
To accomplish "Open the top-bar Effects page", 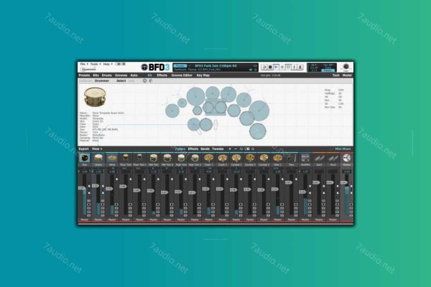I will 162,75.
